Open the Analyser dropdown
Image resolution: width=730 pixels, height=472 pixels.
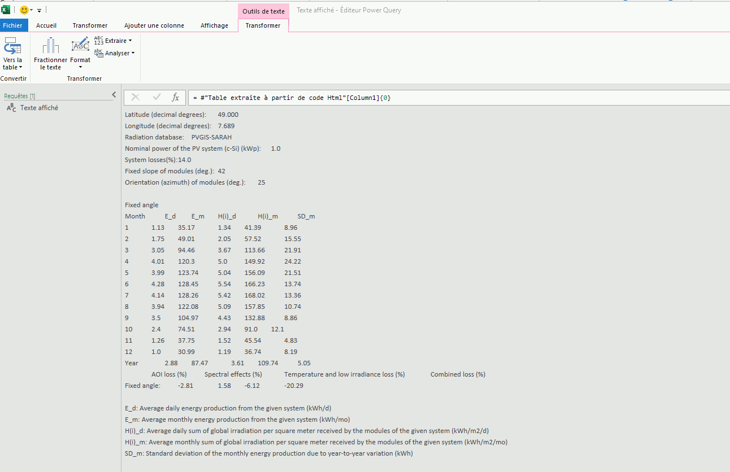coord(115,53)
